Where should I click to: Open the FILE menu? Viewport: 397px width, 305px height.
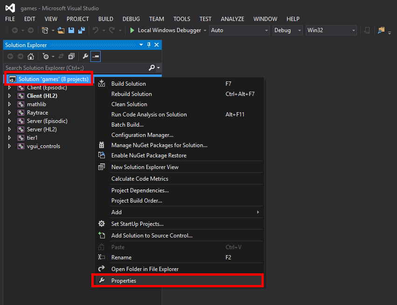pyautogui.click(x=10, y=19)
